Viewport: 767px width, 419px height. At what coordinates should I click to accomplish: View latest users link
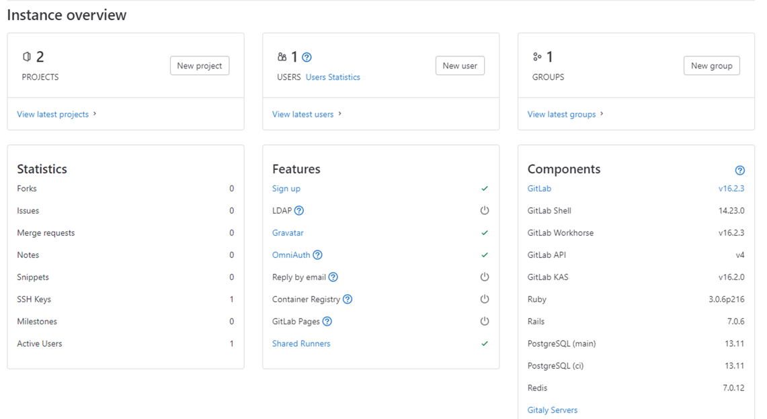pyautogui.click(x=302, y=114)
